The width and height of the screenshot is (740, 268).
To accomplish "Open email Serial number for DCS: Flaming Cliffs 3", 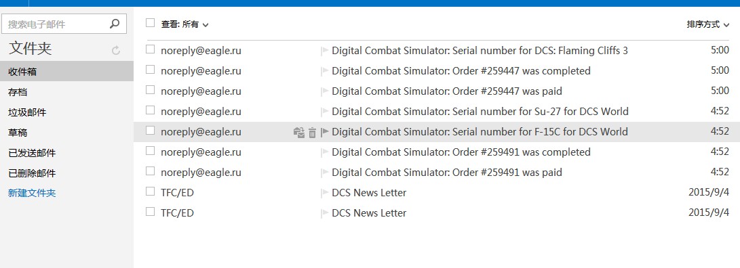I will pyautogui.click(x=480, y=50).
